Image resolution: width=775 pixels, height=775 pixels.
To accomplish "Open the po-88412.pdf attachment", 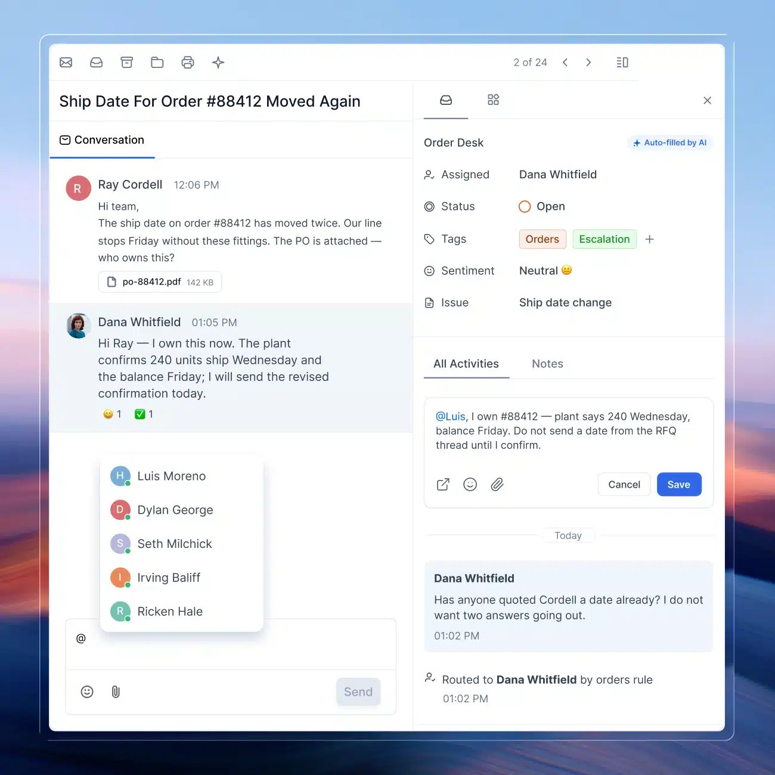I will point(160,282).
